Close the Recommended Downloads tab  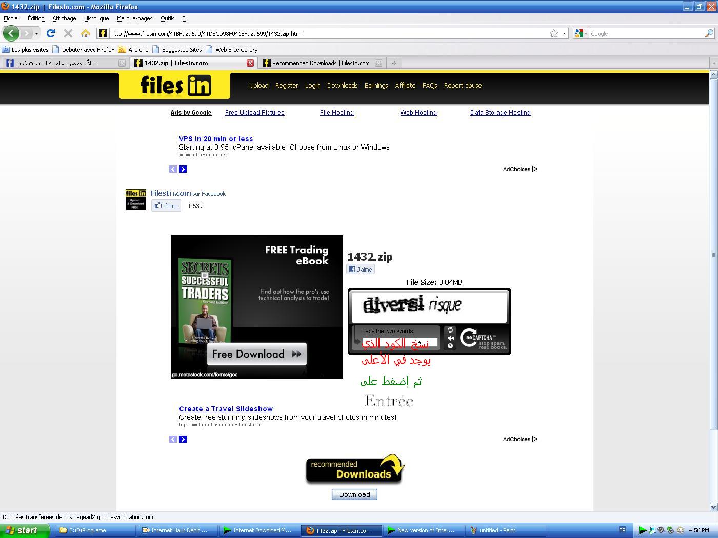[378, 63]
